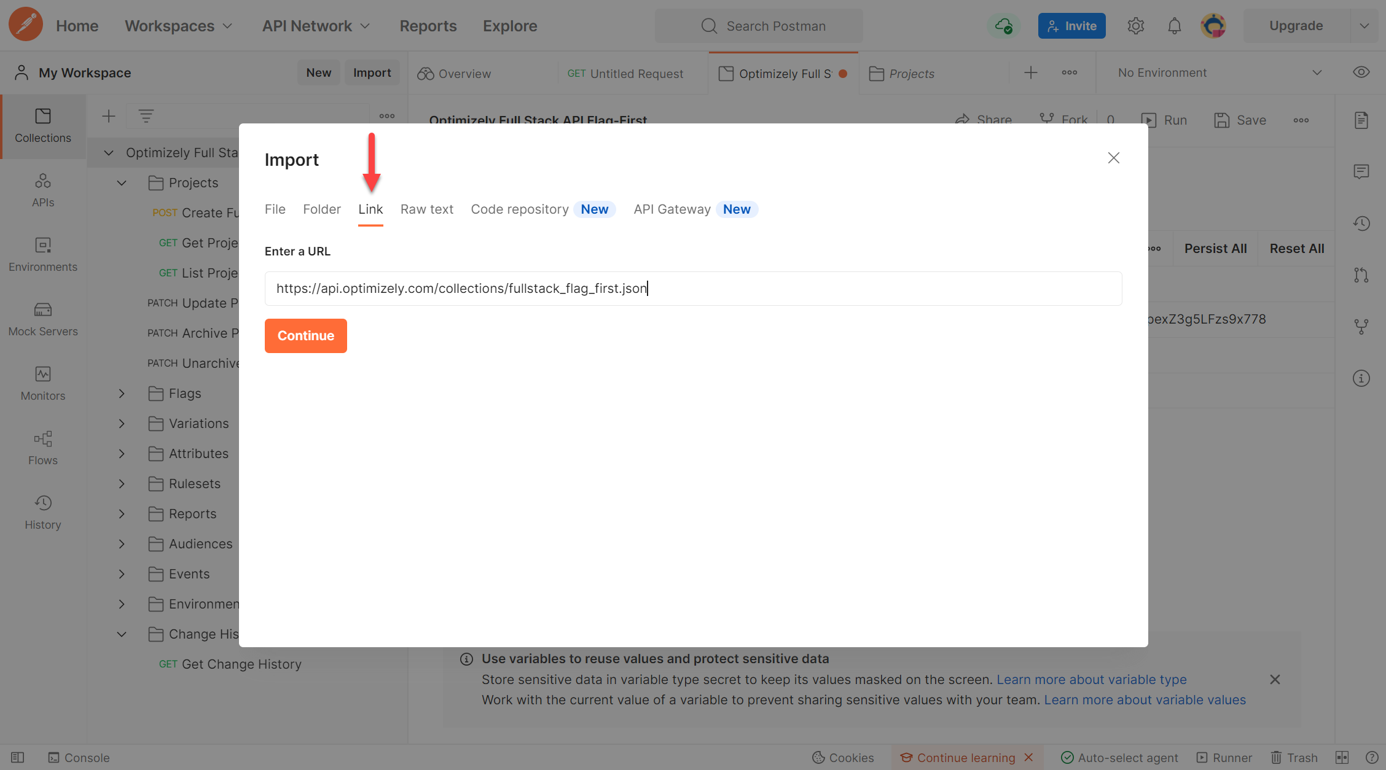Dismiss the Continue learning item
The height and width of the screenshot is (770, 1386).
(1028, 757)
